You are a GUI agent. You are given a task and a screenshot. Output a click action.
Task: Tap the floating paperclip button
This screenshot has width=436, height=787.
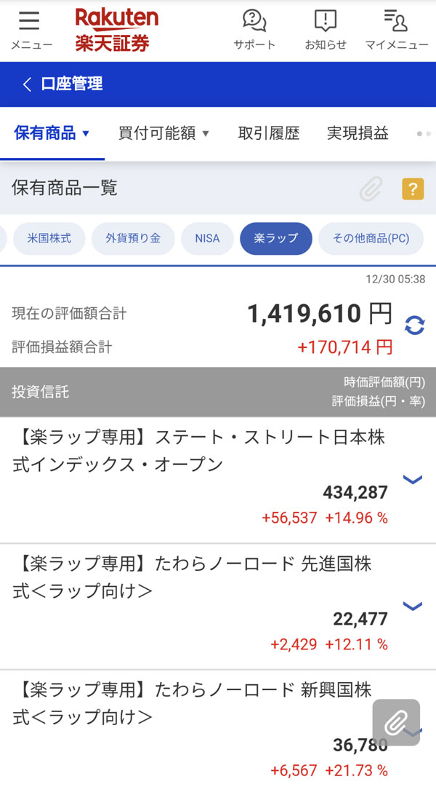(396, 722)
